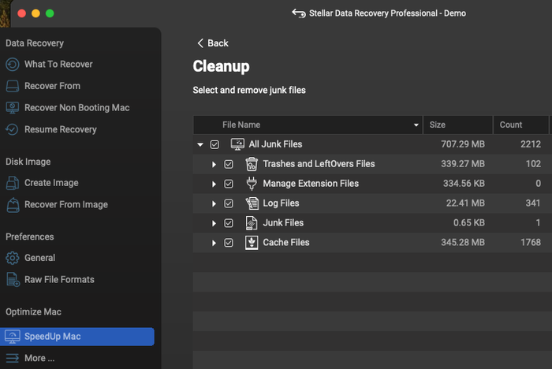This screenshot has height=369, width=552.
Task: Click the Recover From drive icon
Action: (13, 86)
